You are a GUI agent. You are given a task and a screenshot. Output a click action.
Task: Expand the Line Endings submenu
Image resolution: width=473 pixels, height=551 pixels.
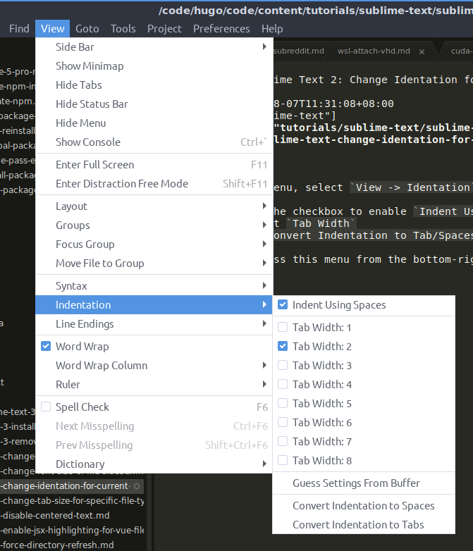[154, 323]
